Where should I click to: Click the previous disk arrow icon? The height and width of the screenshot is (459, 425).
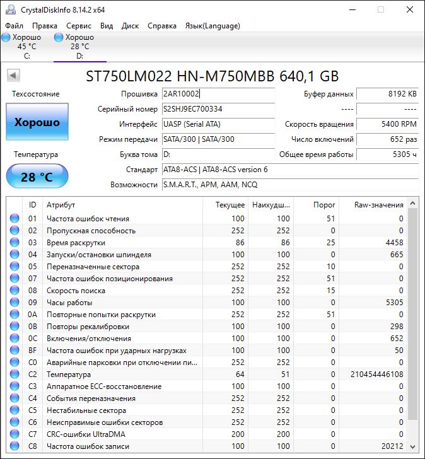point(13,76)
